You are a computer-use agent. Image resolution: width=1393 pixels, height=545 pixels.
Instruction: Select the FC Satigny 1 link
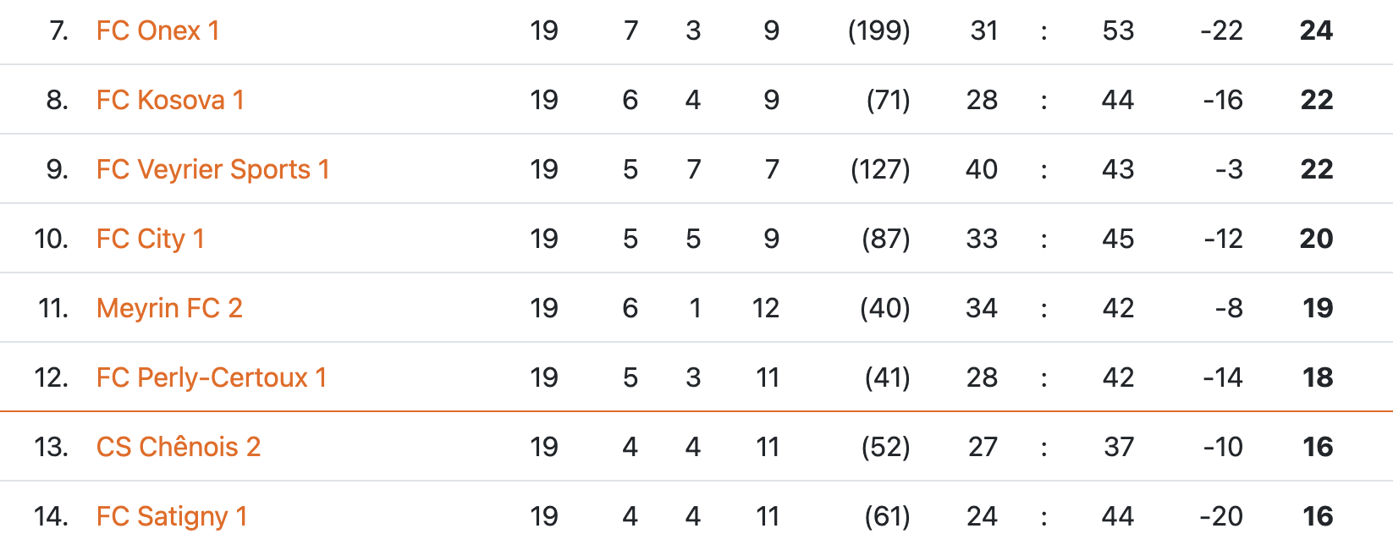coord(171,517)
